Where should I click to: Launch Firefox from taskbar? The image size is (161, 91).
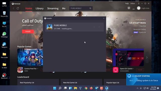(91, 88)
